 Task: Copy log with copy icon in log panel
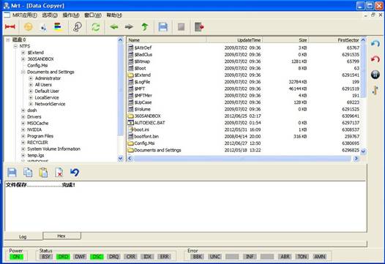tap(28, 173)
